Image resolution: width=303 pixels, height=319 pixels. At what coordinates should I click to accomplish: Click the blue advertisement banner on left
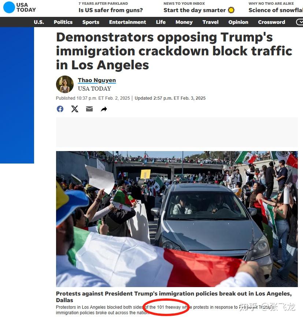tap(17, 95)
